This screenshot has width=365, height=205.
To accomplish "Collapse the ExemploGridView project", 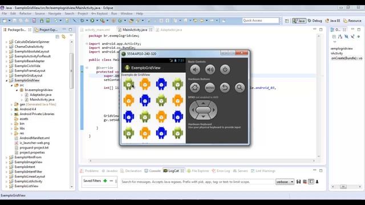I will 6,80.
